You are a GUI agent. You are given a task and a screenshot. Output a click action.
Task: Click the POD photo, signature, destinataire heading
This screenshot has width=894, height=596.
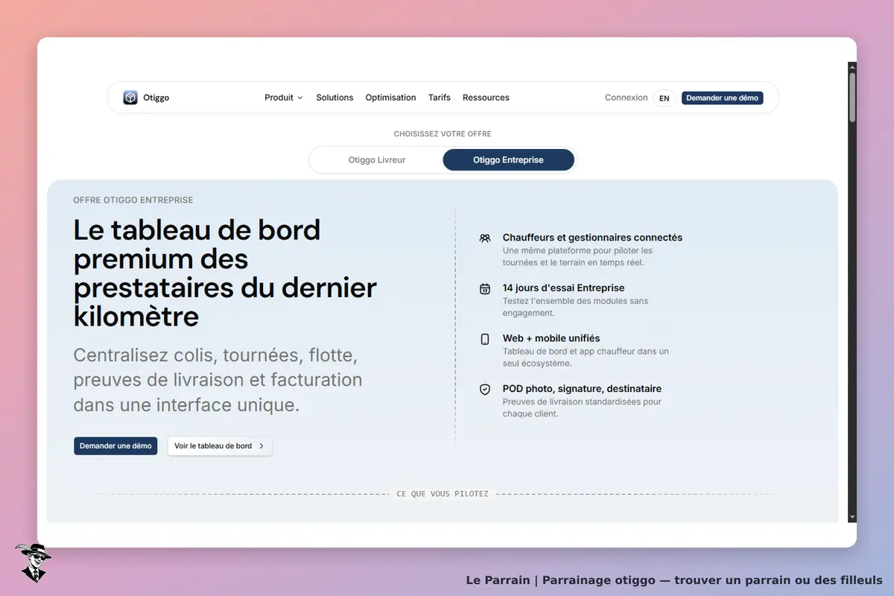(x=582, y=389)
